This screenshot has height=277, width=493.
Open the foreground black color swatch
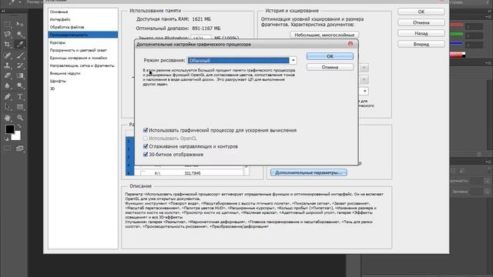pyautogui.click(x=9, y=128)
